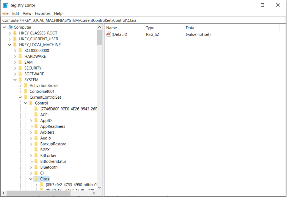Select the {7746D80F-97E0-4E26 key
The width and height of the screenshot is (287, 197).
tap(68, 109)
